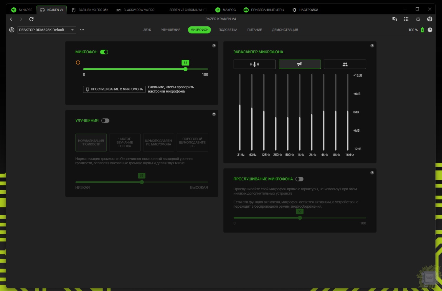Switch to the Basilisk V3 Pro 35K device tab
The width and height of the screenshot is (442, 291).
click(90, 10)
